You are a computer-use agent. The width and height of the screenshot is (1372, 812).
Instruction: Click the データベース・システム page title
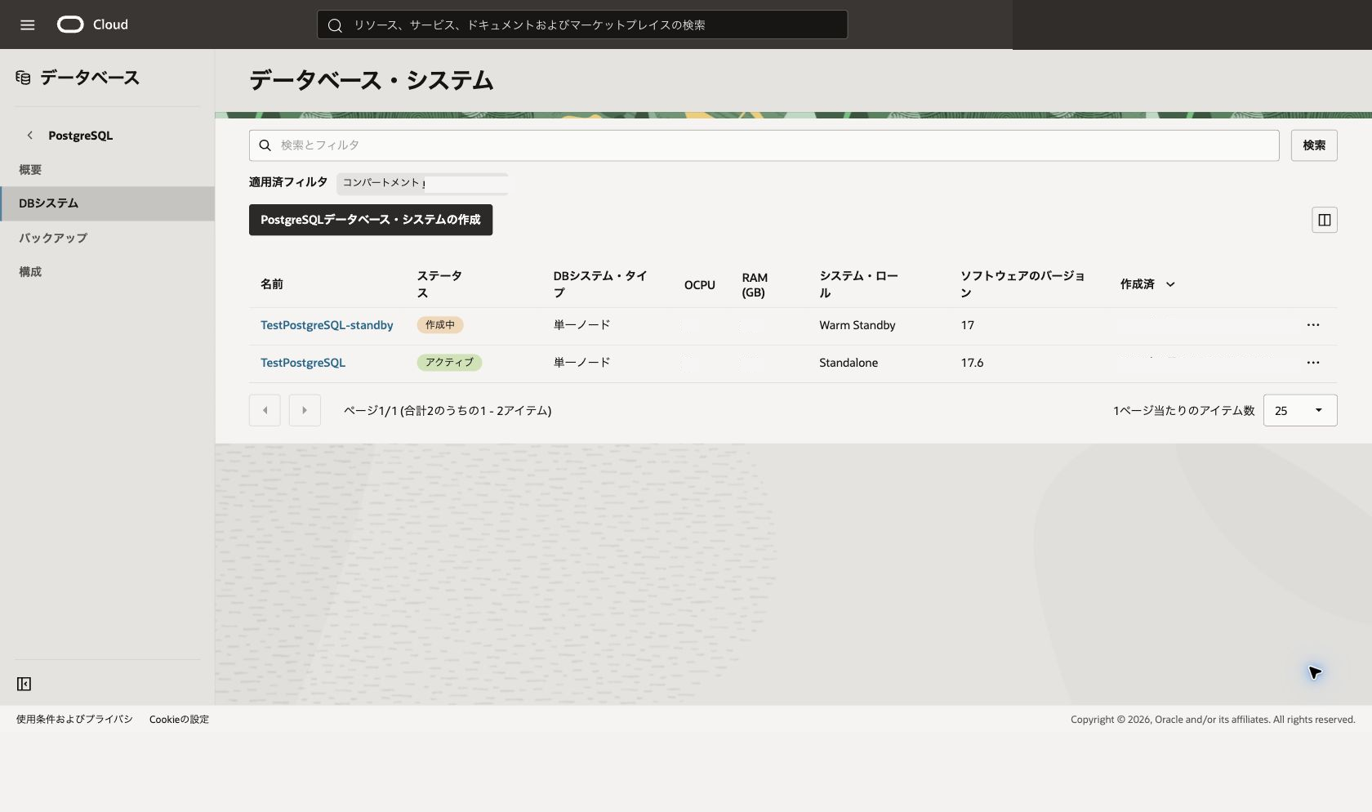click(371, 80)
